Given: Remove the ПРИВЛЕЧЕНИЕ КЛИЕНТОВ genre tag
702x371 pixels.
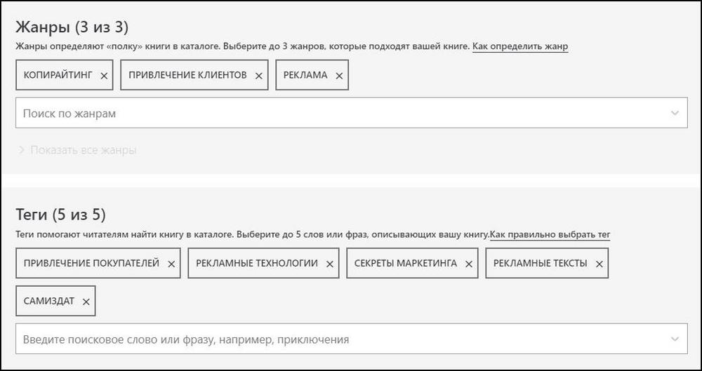Looking at the screenshot, I should pos(258,76).
